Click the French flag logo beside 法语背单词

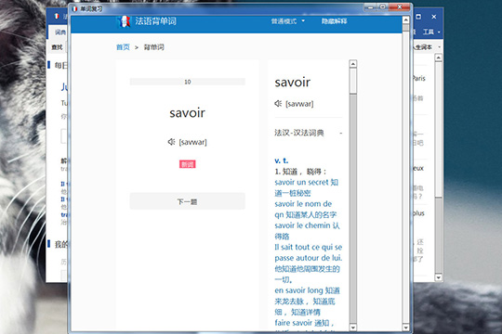tap(124, 21)
